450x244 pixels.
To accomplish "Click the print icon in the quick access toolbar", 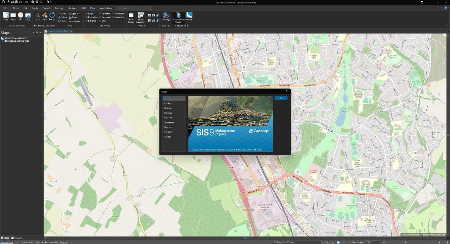I will [16, 2].
